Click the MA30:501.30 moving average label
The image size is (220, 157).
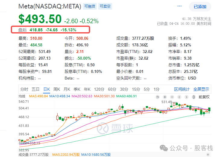pos(104,96)
